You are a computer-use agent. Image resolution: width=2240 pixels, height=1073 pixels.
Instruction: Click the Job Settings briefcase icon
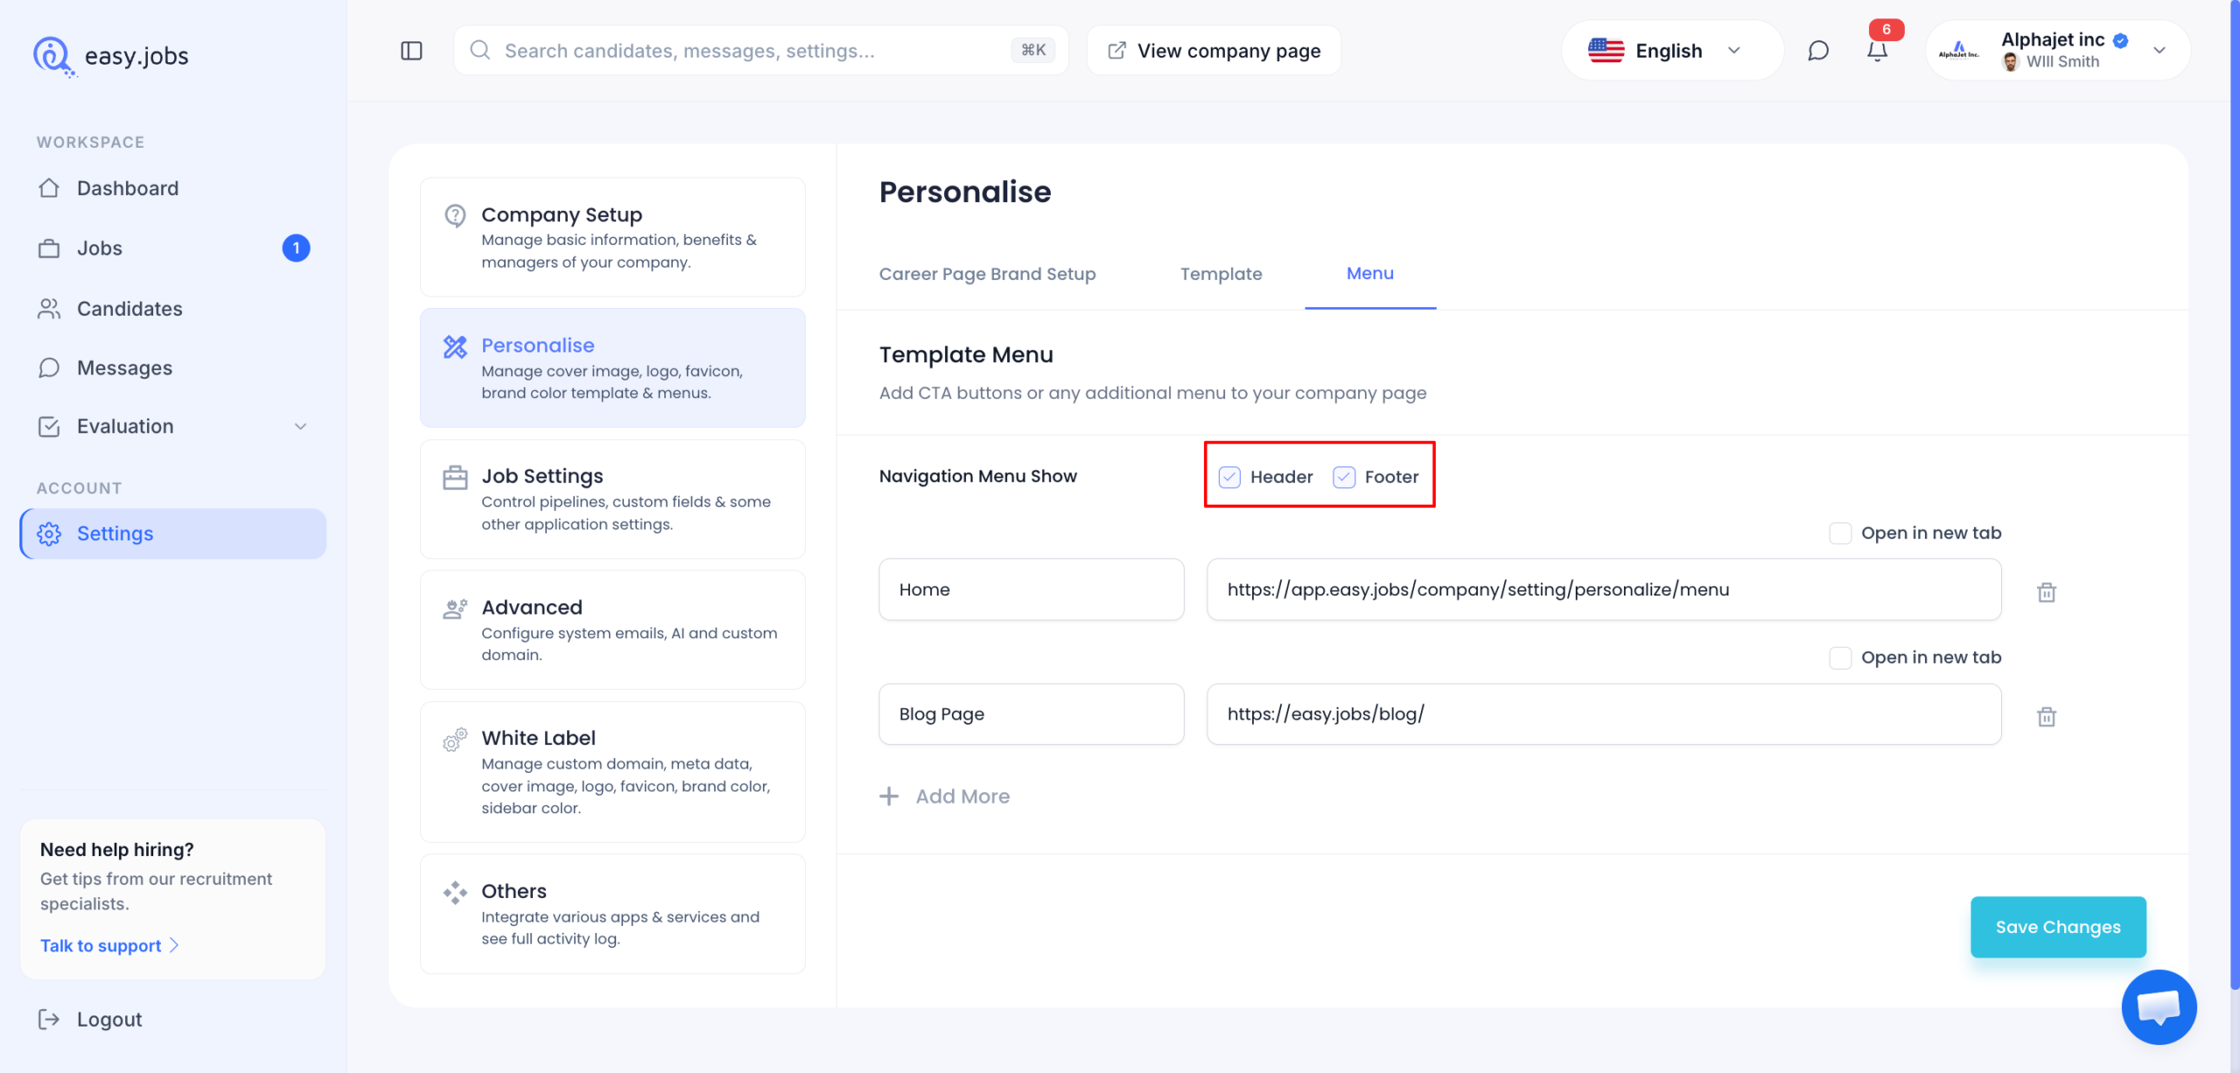tap(455, 477)
